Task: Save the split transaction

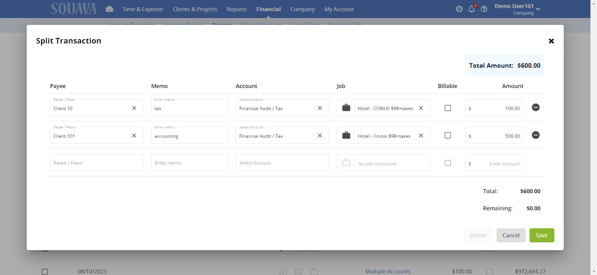Action: [x=542, y=235]
